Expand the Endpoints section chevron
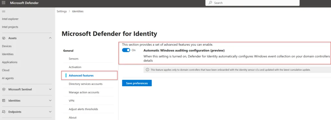 pos(50,112)
